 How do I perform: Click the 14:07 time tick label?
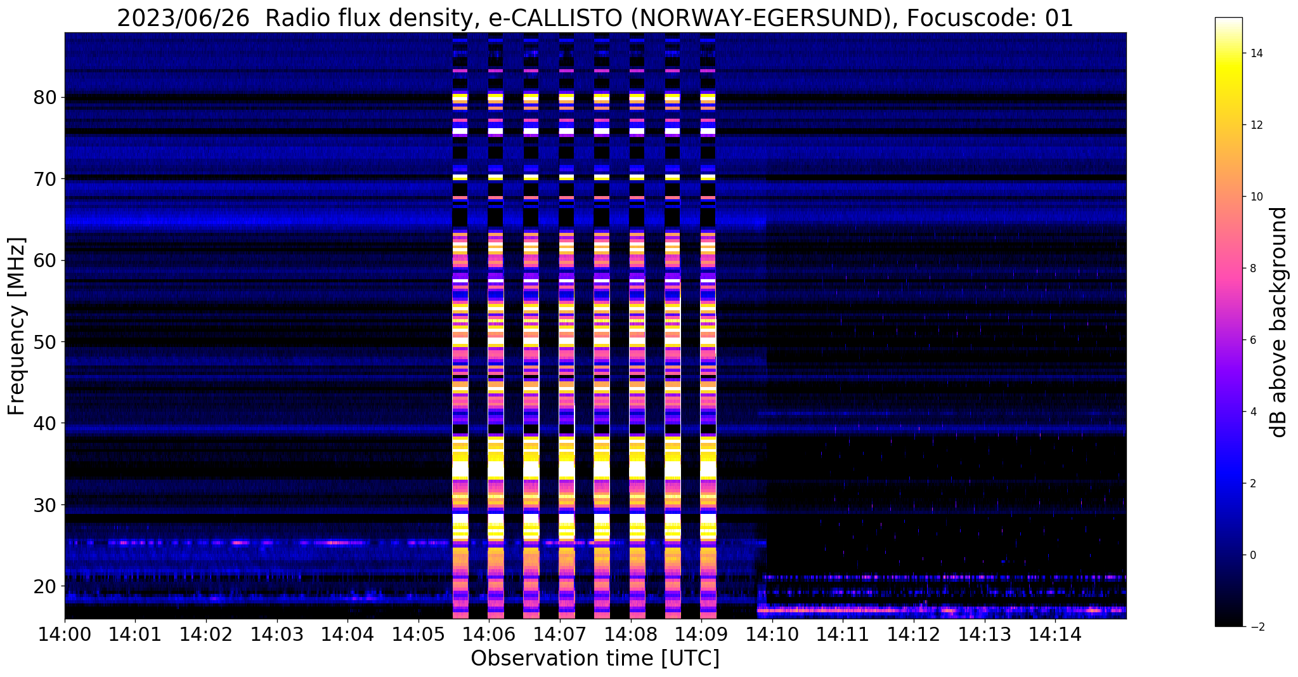click(x=559, y=633)
